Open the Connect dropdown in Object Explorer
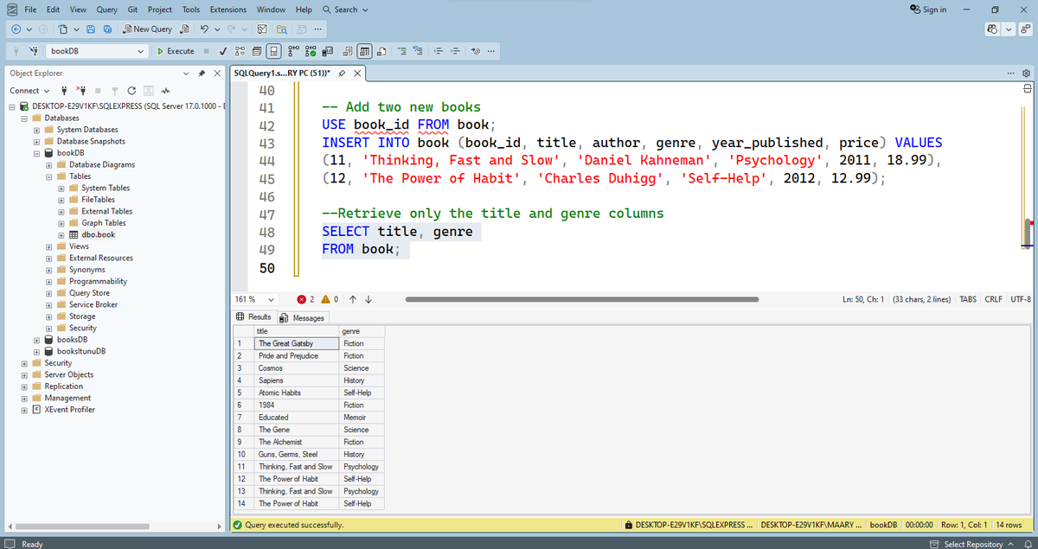 (x=29, y=91)
